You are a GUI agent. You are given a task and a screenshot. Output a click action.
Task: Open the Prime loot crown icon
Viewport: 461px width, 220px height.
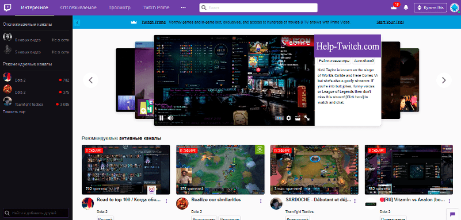pyautogui.click(x=394, y=7)
